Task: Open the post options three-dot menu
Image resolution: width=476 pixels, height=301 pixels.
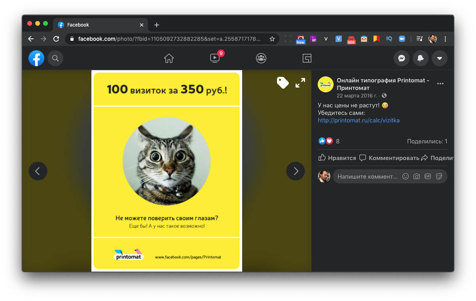Action: [440, 84]
